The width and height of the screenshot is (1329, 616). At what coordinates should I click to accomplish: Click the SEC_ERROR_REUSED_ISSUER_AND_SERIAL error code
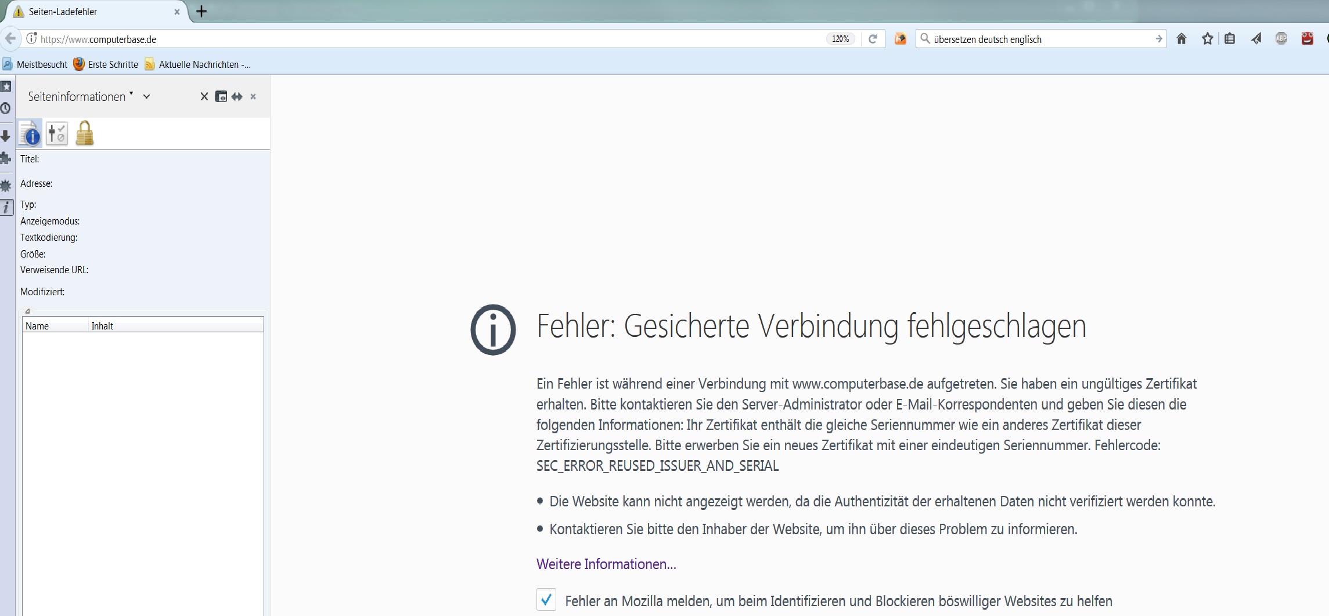pyautogui.click(x=657, y=466)
